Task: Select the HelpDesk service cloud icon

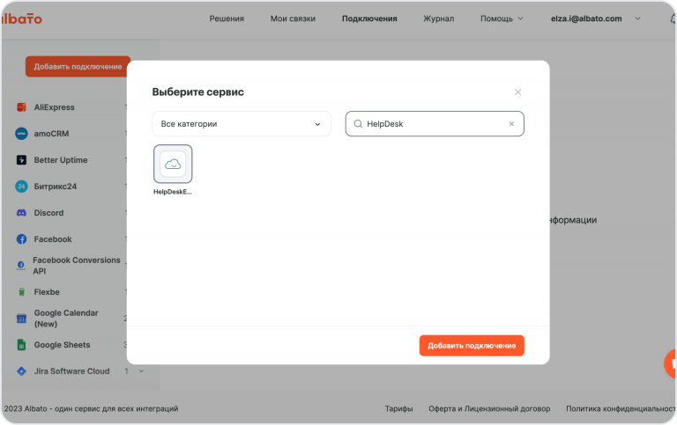Action: pyautogui.click(x=173, y=164)
